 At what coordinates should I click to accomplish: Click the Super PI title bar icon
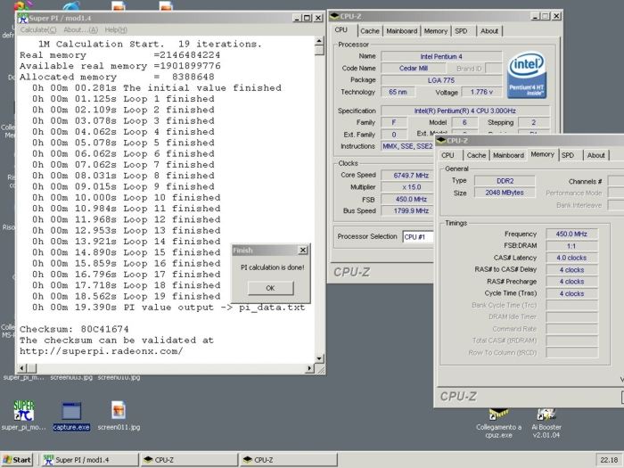[23, 17]
